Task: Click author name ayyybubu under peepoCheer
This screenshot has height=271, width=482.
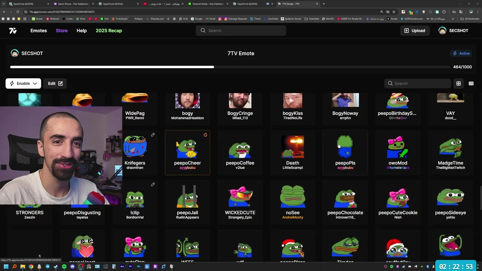Action: tap(188, 168)
